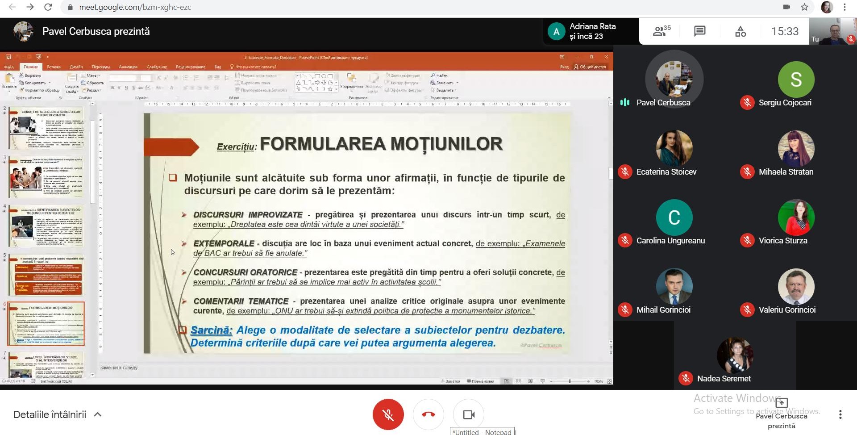This screenshot has width=857, height=435.
Task: Click Вход sign-in link in PowerPoint
Action: pyautogui.click(x=564, y=67)
